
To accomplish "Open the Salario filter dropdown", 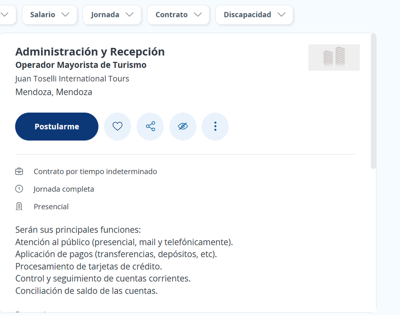I will click(49, 15).
